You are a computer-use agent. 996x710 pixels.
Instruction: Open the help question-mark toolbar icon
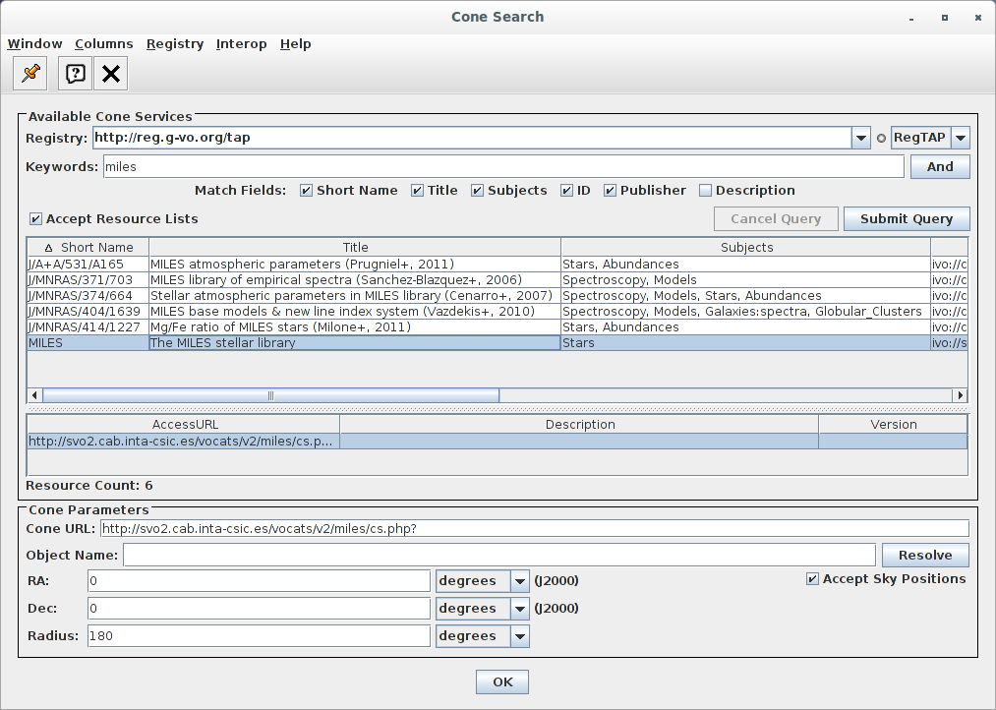pos(75,74)
